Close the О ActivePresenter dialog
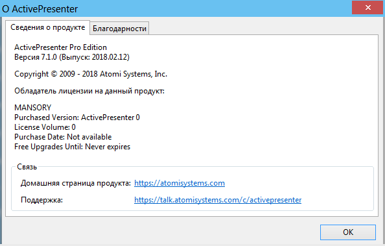This screenshot has width=385, height=246. pyautogui.click(x=367, y=8)
